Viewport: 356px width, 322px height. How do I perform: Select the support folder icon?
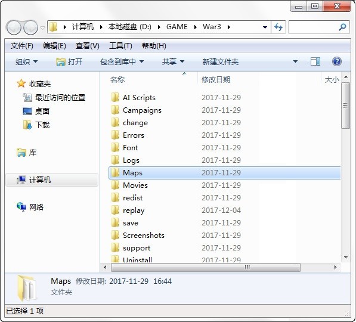115,247
